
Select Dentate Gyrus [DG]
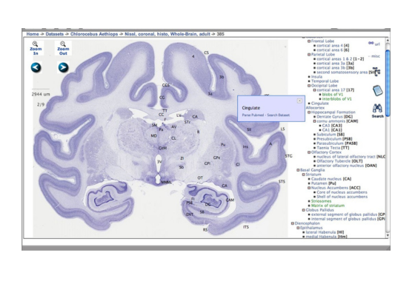click(x=334, y=117)
